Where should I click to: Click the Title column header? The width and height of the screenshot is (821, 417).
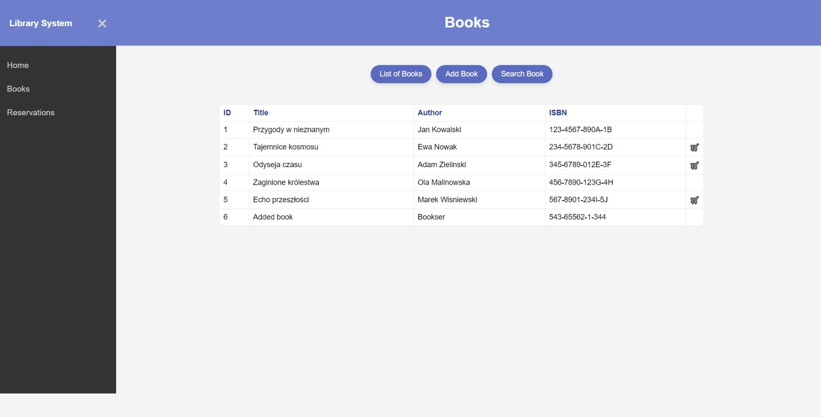[x=260, y=113]
